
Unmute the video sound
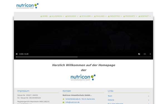[139, 54]
